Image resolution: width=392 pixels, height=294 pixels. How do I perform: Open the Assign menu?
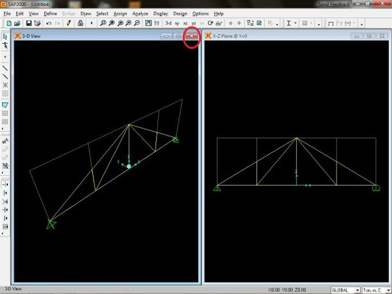click(120, 14)
